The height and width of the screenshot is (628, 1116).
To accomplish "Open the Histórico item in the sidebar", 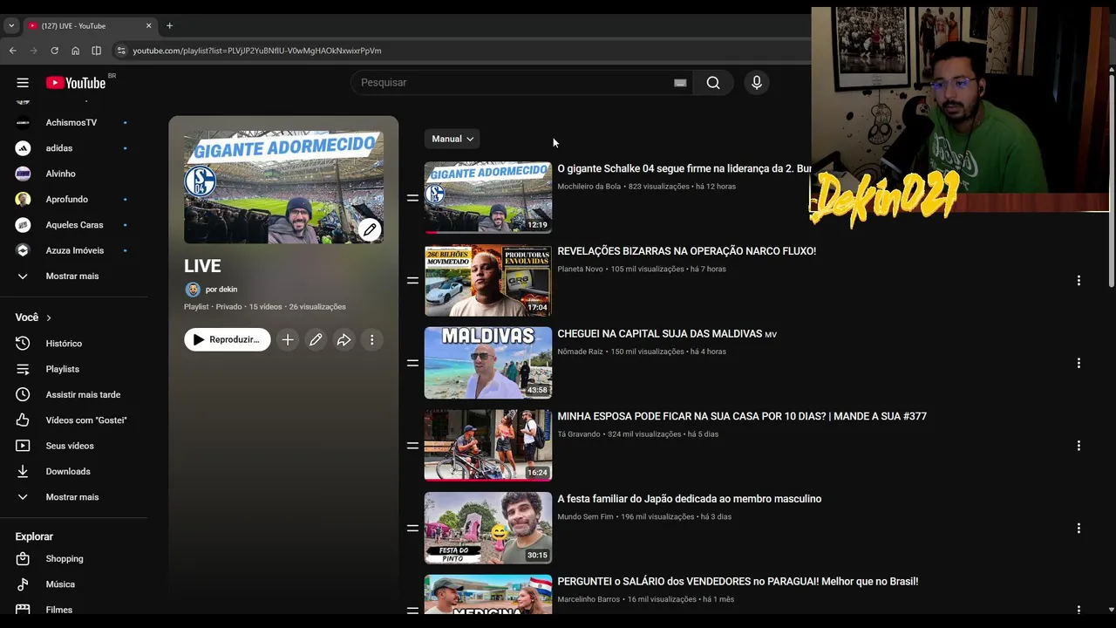I will pyautogui.click(x=64, y=344).
